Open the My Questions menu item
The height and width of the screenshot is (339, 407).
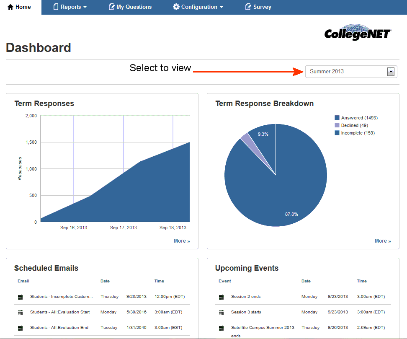tap(130, 7)
